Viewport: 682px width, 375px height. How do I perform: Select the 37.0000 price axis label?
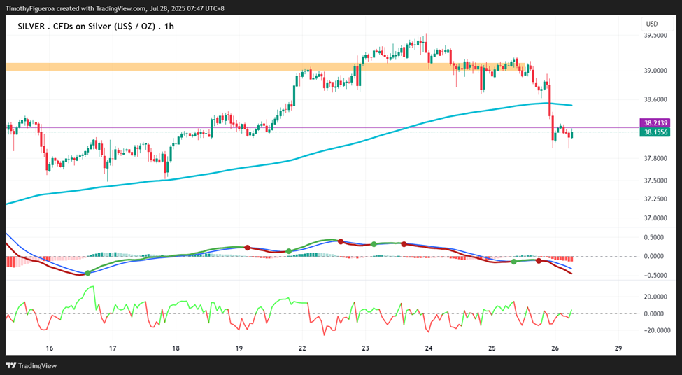655,218
